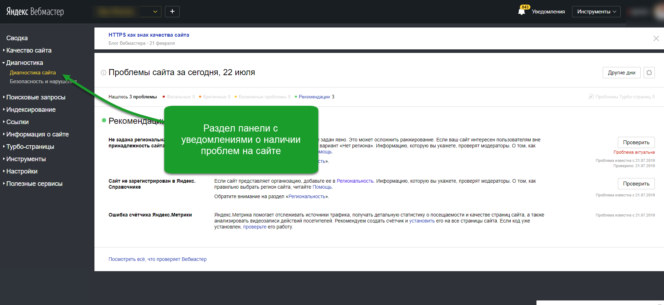This screenshot has height=305, width=664.
Task: Close the HTTPS blog announcement banner
Action: click(x=656, y=38)
